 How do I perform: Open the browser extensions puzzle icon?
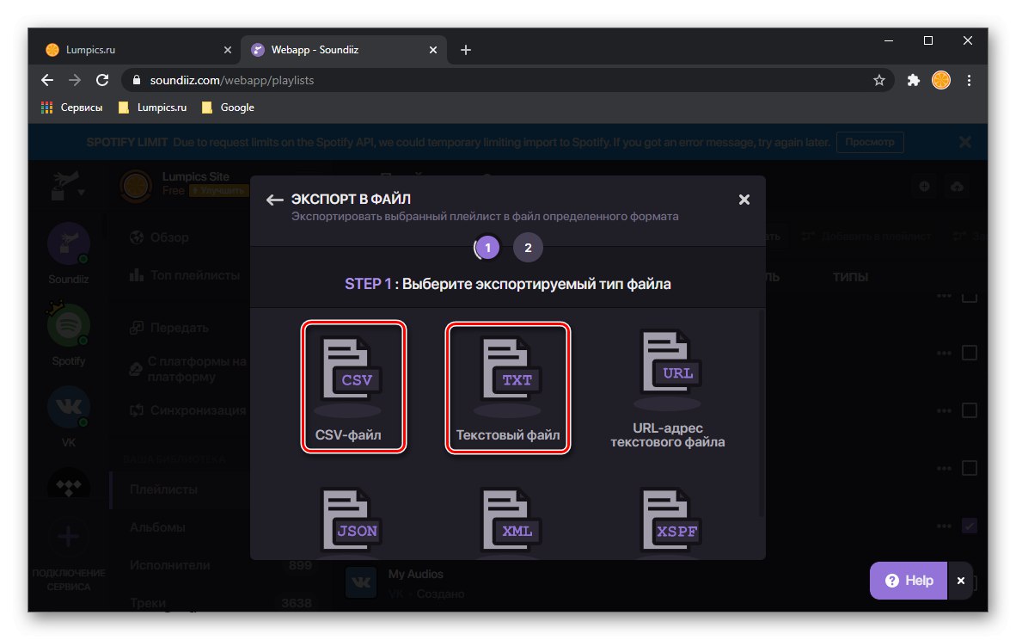pyautogui.click(x=913, y=80)
